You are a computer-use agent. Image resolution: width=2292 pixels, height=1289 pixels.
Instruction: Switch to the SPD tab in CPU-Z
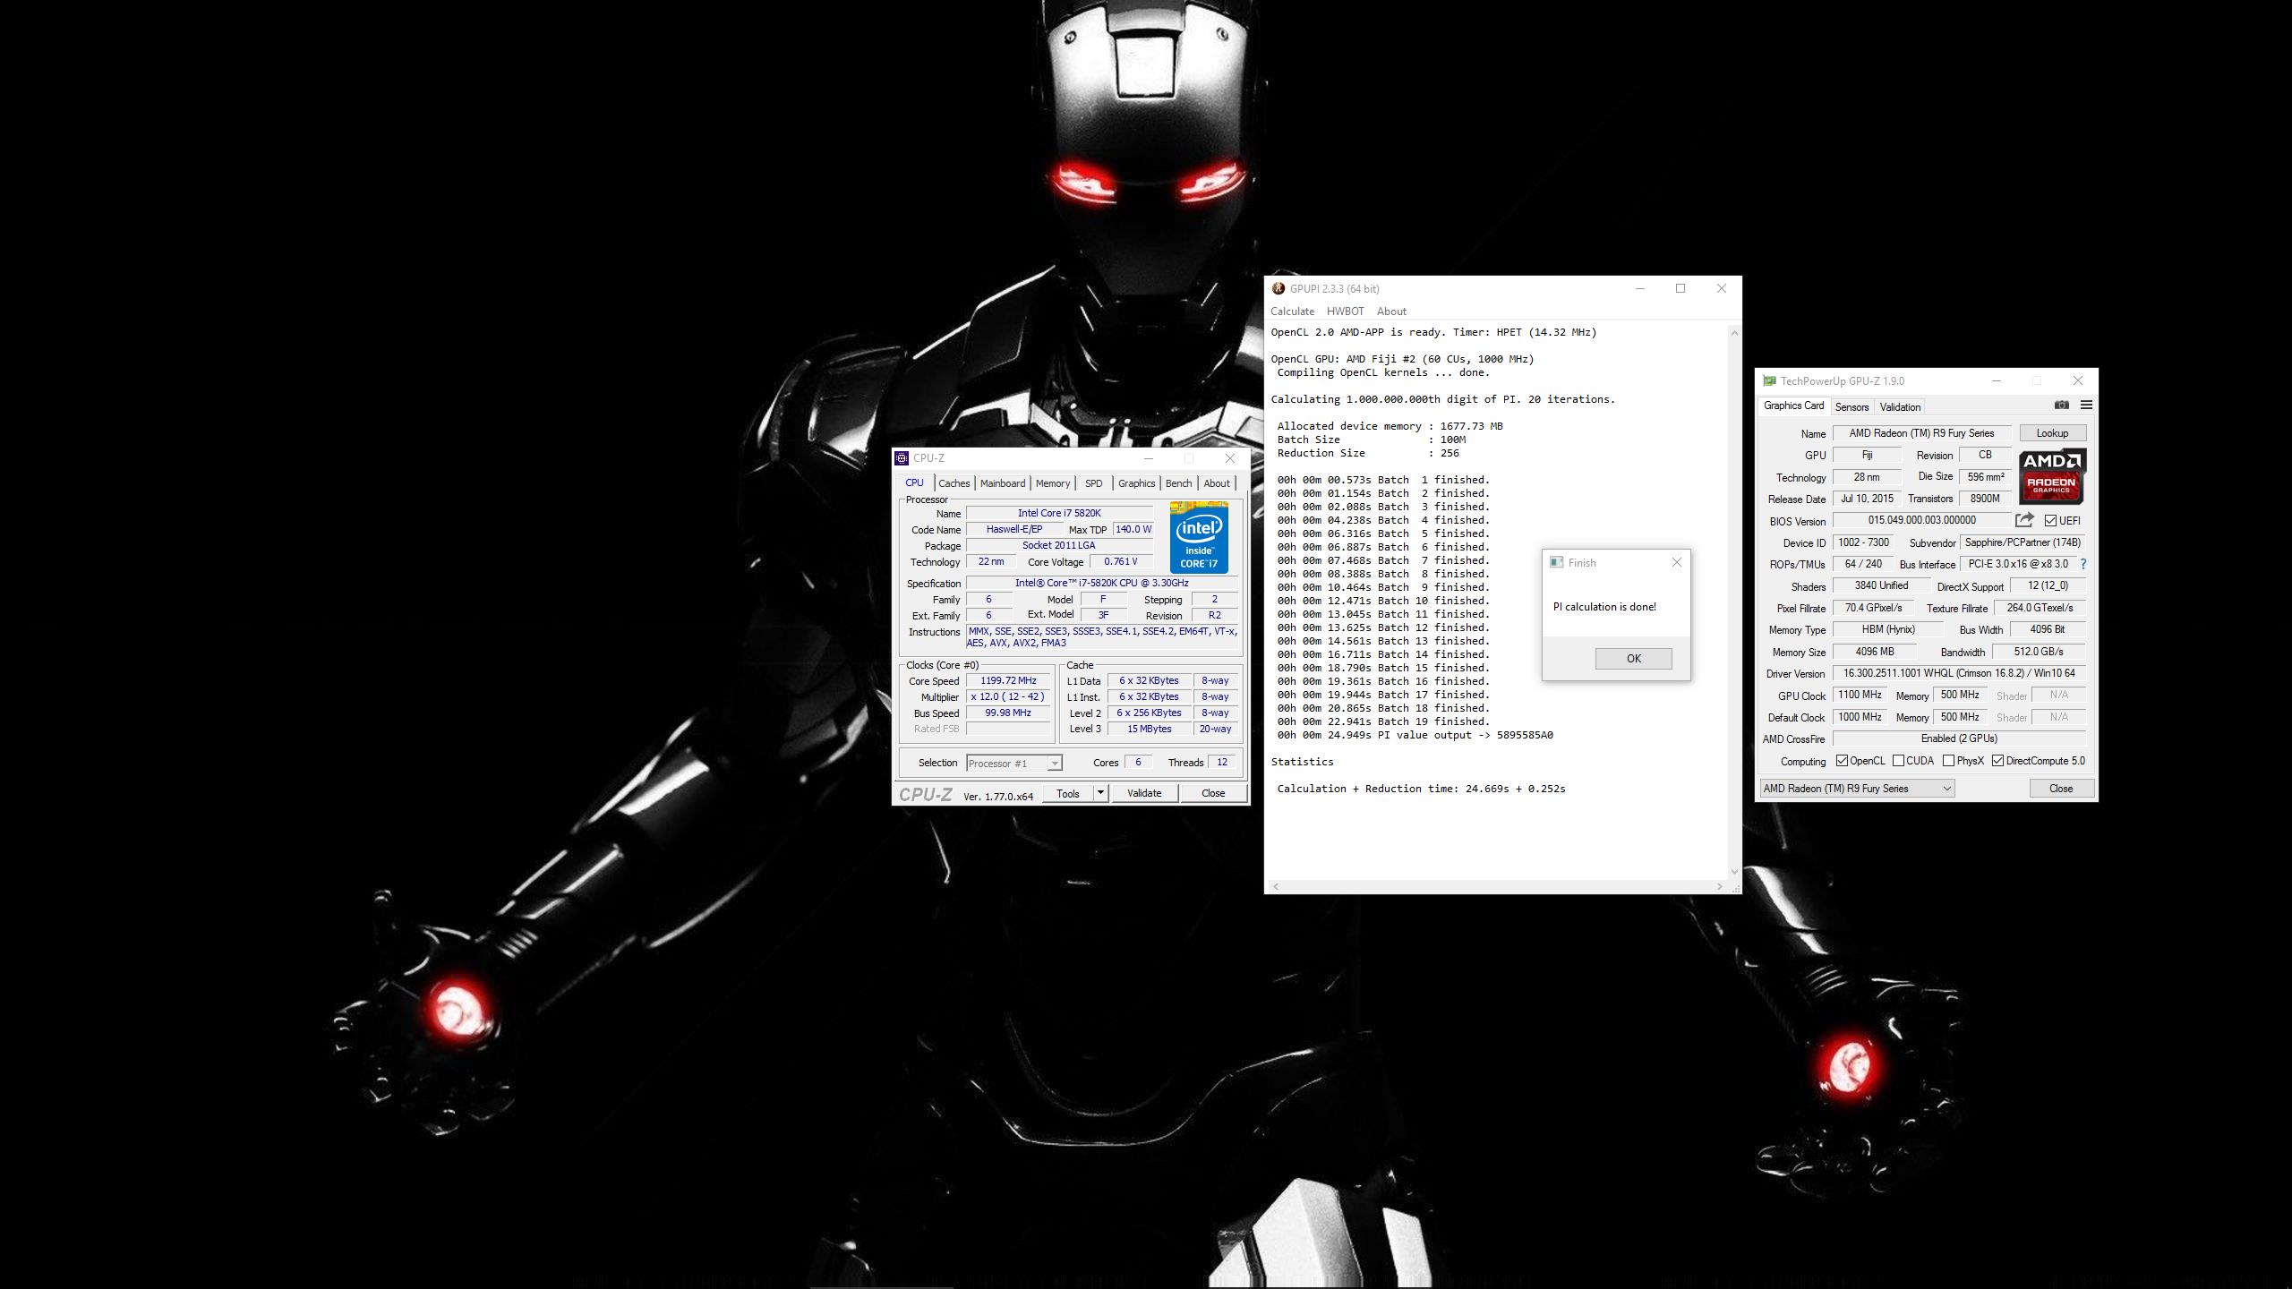pyautogui.click(x=1094, y=483)
